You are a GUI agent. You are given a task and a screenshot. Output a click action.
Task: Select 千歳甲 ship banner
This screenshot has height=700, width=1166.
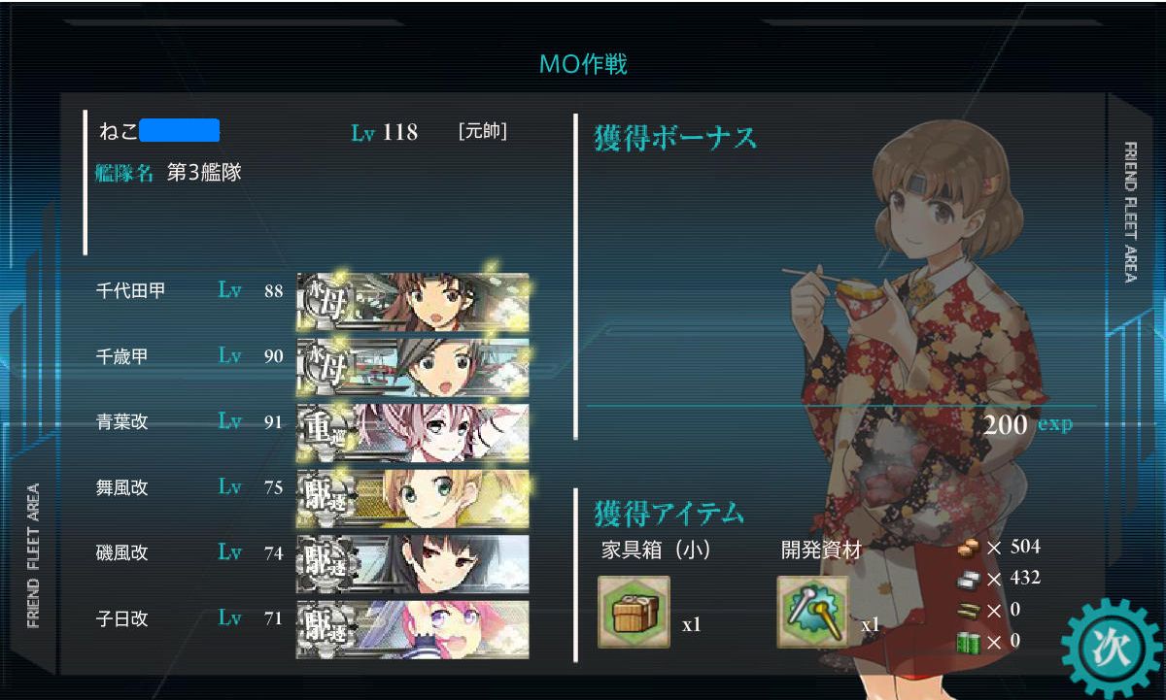pos(413,356)
